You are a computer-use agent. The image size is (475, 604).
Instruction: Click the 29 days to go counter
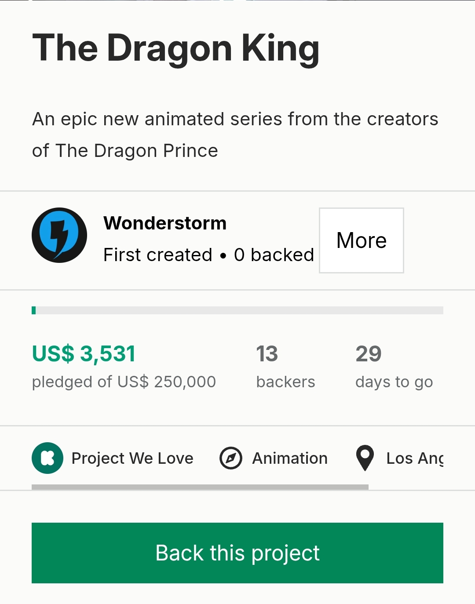coord(369,354)
